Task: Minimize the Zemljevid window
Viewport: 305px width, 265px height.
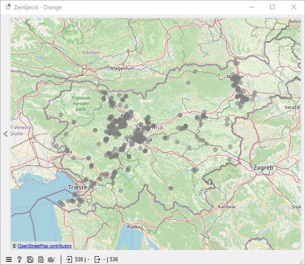Action: point(252,7)
